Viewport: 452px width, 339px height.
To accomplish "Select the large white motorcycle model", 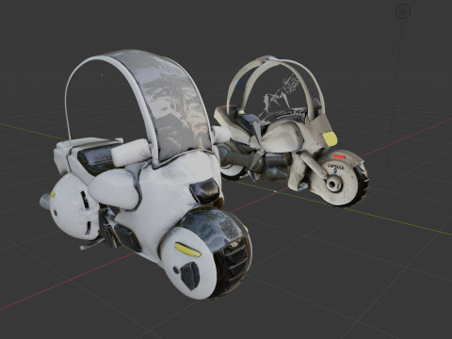I will pos(146,174).
